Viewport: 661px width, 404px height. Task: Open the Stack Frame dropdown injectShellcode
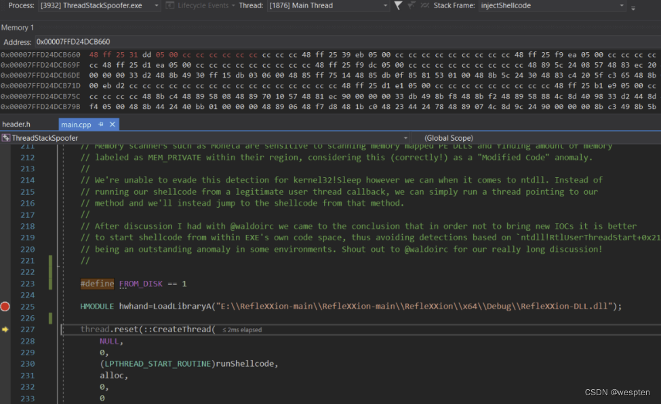tap(621, 5)
